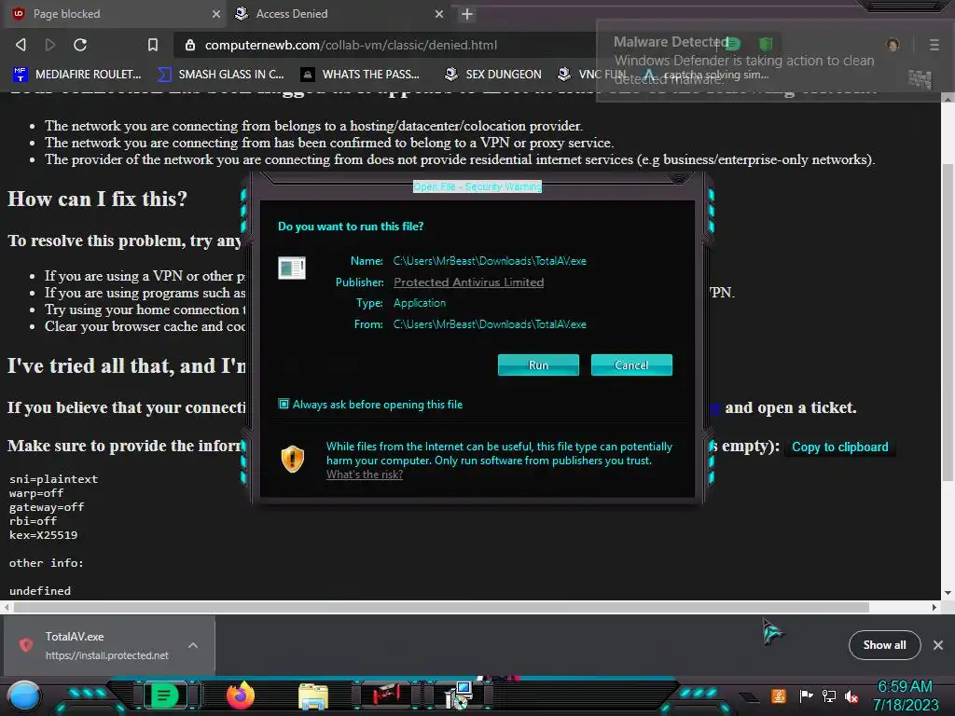Viewport: 955px width, 716px height.
Task: Click the vertical page scrollbar
Action: point(948,323)
